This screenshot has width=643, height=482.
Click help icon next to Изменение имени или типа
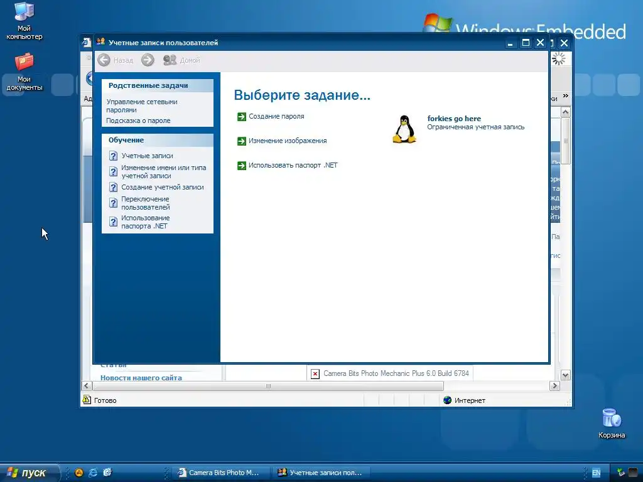pyautogui.click(x=114, y=171)
